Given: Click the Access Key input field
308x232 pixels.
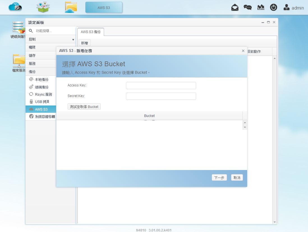Looking at the screenshot, I should 161,86.
